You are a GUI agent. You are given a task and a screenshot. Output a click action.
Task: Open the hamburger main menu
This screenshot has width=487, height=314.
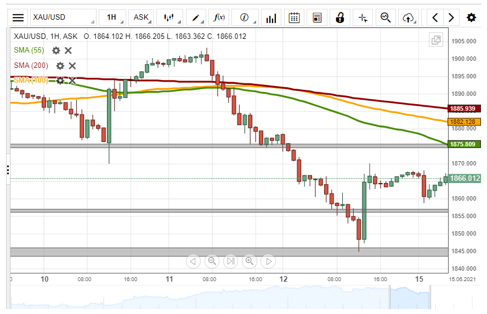tap(18, 18)
